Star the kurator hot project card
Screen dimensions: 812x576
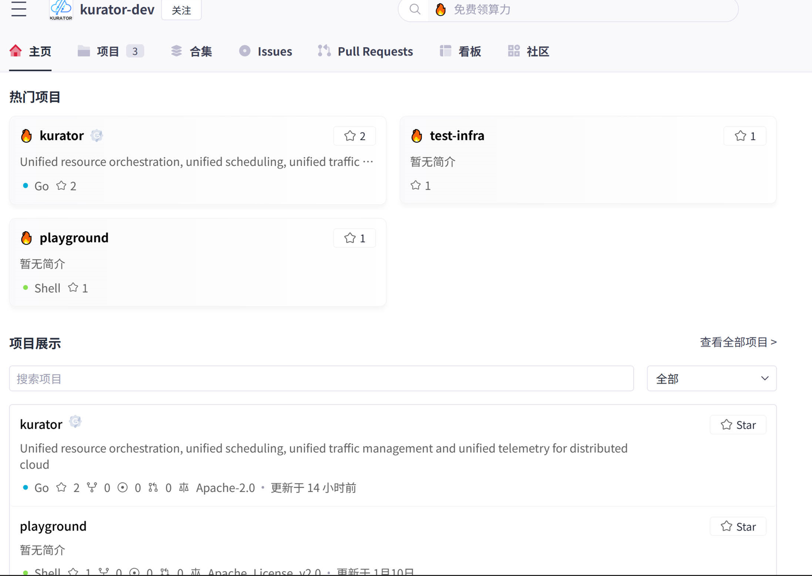click(x=355, y=136)
